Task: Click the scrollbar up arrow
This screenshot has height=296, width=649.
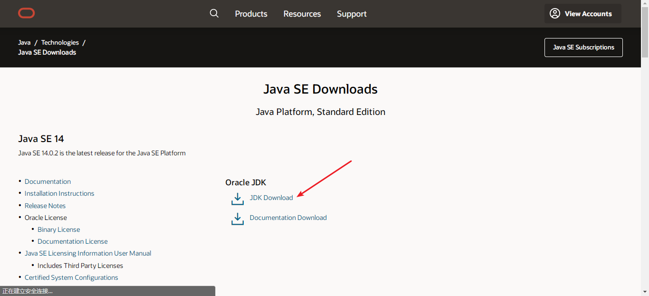Action: [x=645, y=4]
